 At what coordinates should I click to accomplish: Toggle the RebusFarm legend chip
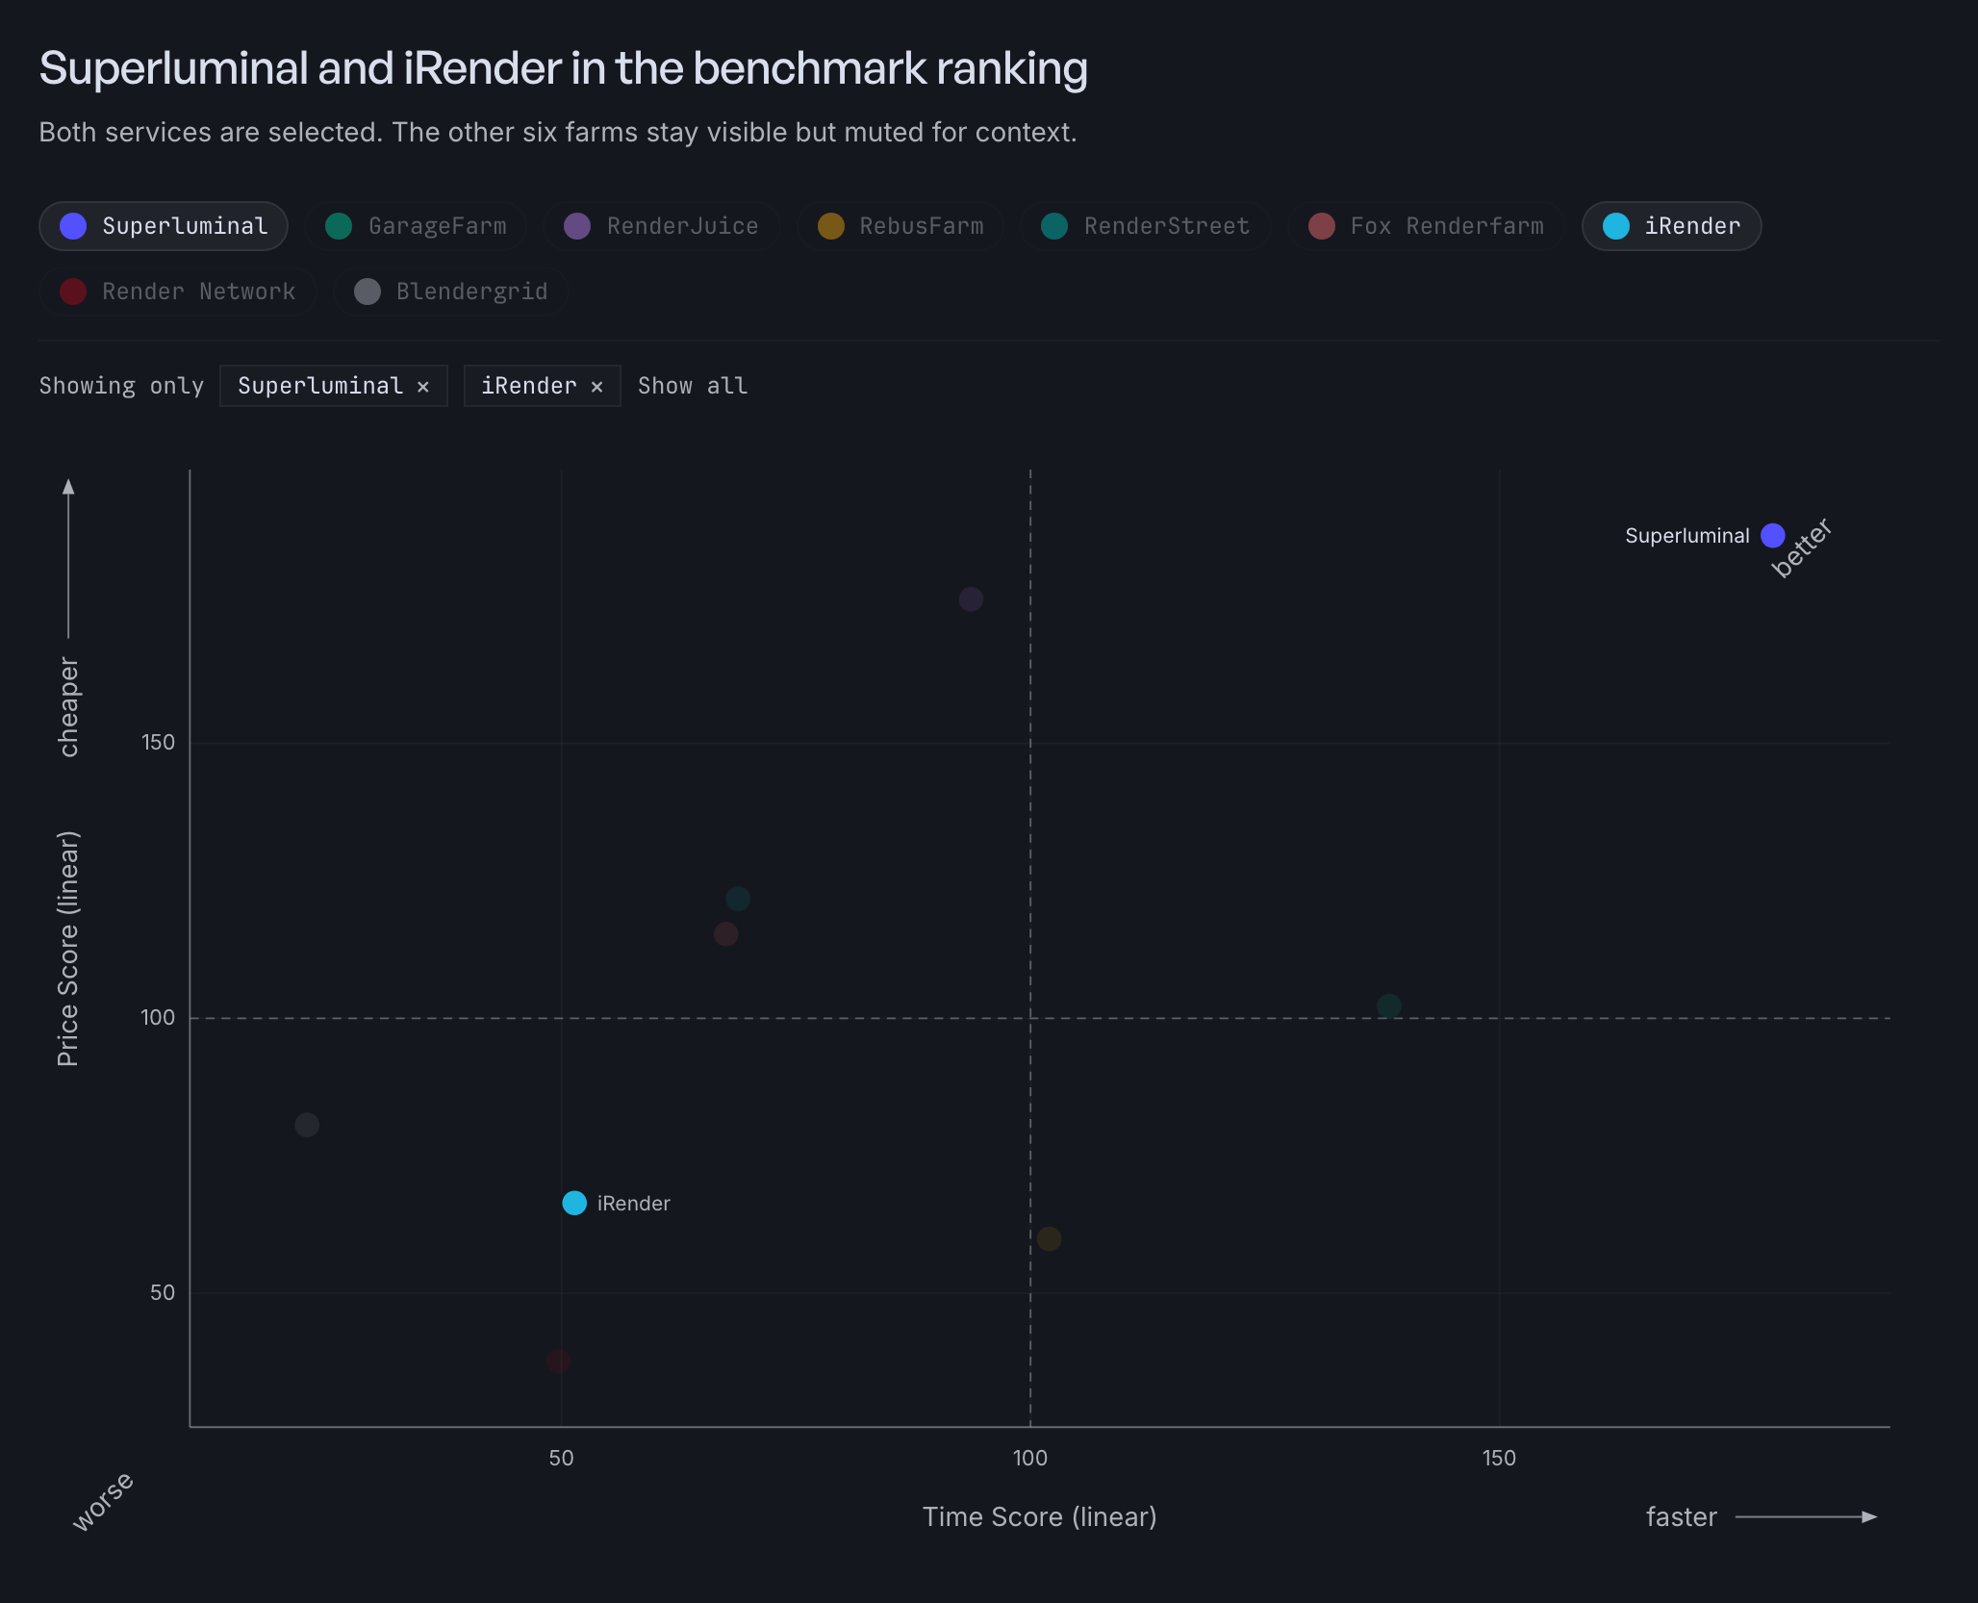pos(900,226)
